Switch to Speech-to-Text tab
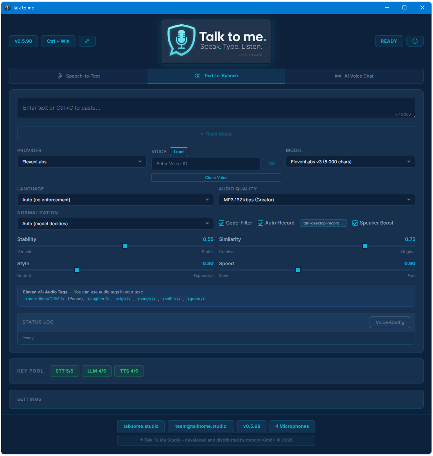Screen dimensions: 433x456 pos(78,76)
